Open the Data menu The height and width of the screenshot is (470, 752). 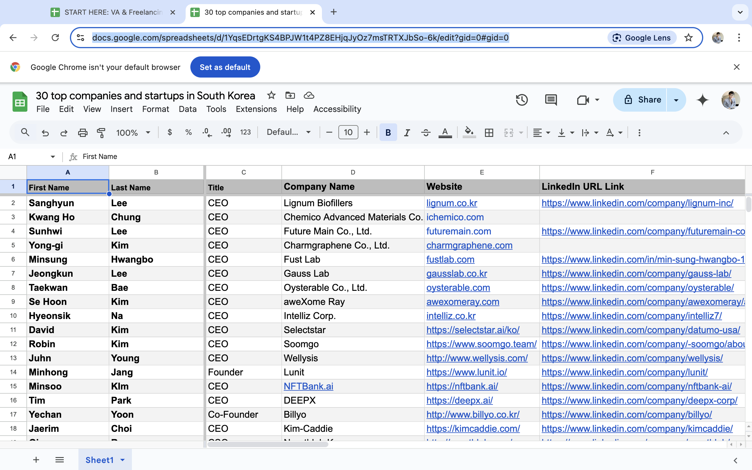pos(188,109)
